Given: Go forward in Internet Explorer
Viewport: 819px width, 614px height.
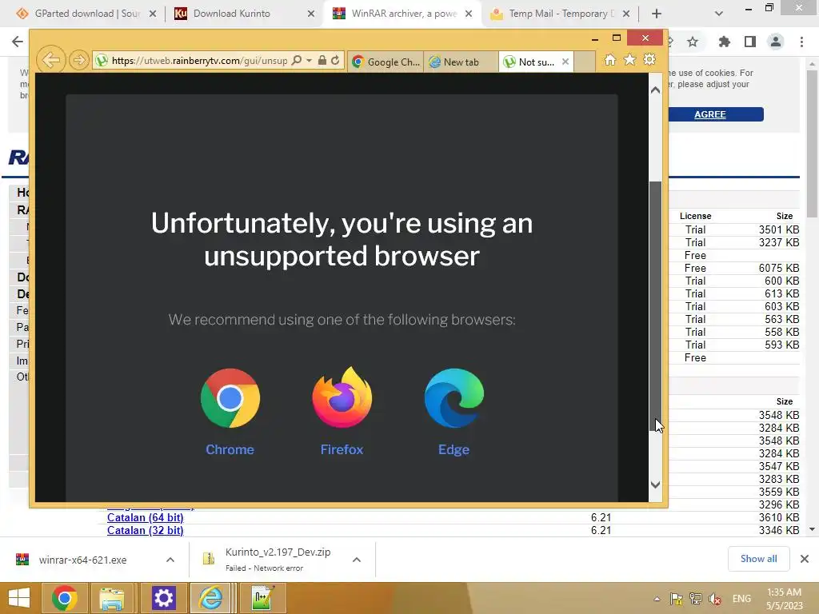Looking at the screenshot, I should [79, 61].
